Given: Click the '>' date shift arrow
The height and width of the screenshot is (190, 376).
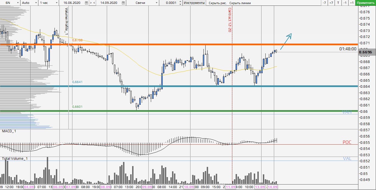Looking at the screenshot, I should coord(91,3).
